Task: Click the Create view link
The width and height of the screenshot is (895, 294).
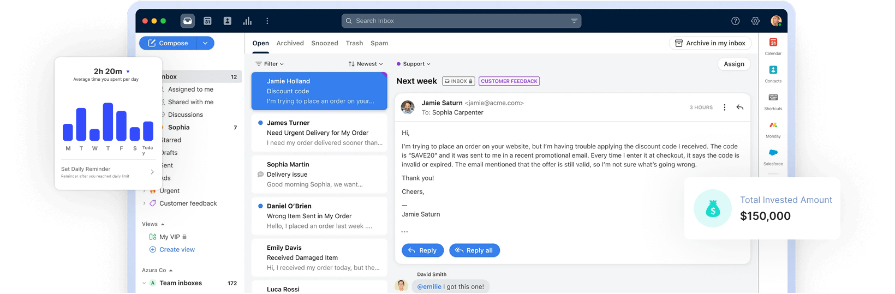Action: (177, 249)
